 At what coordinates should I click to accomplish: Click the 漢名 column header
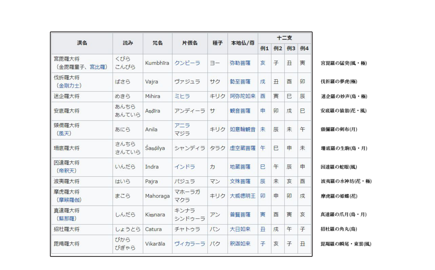click(x=82, y=43)
